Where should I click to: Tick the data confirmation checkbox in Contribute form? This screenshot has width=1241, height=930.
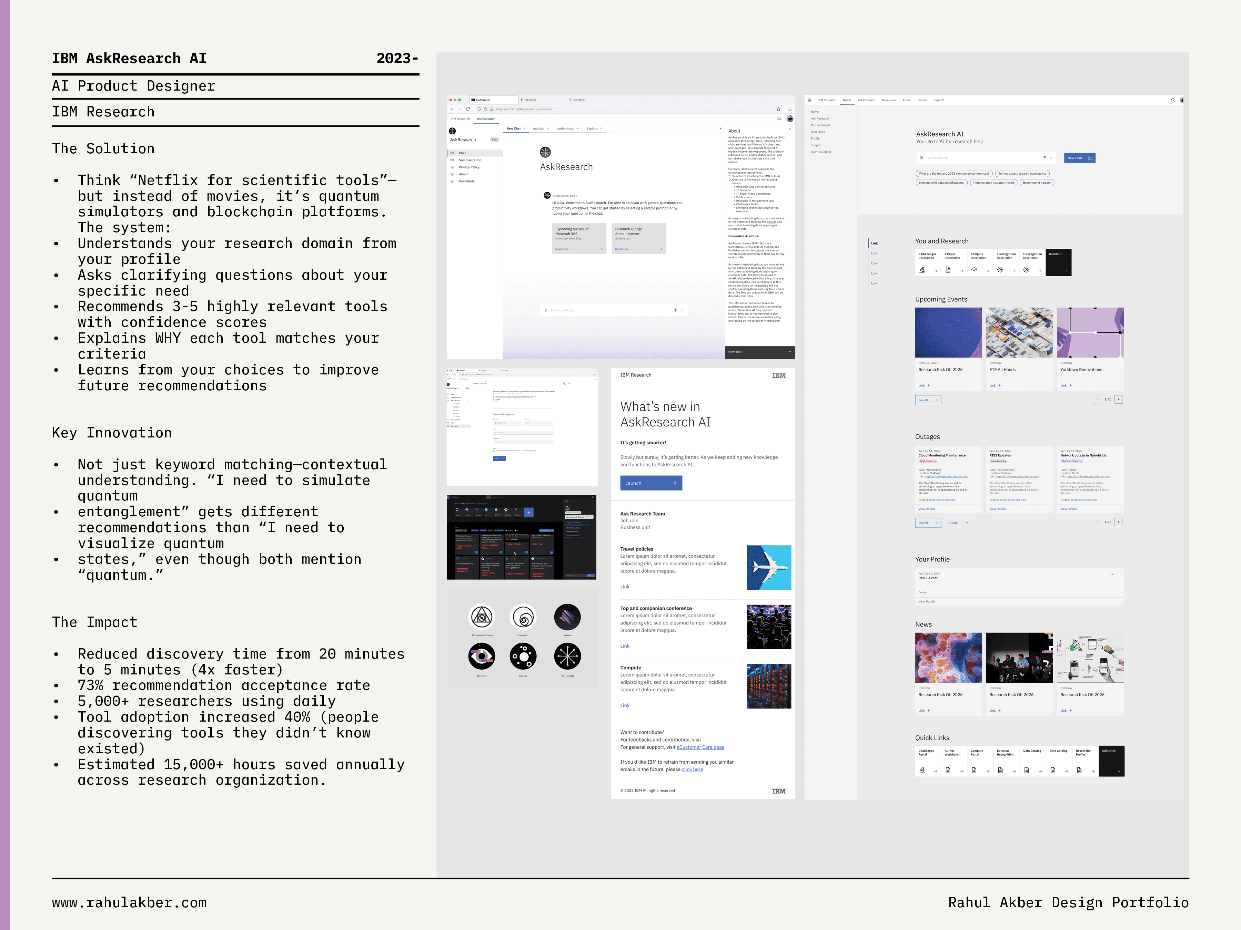click(x=494, y=451)
